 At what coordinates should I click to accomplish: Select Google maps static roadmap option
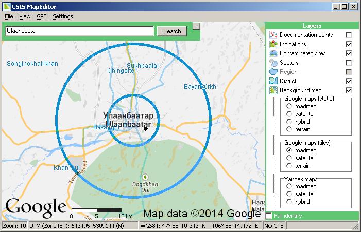[x=289, y=106]
